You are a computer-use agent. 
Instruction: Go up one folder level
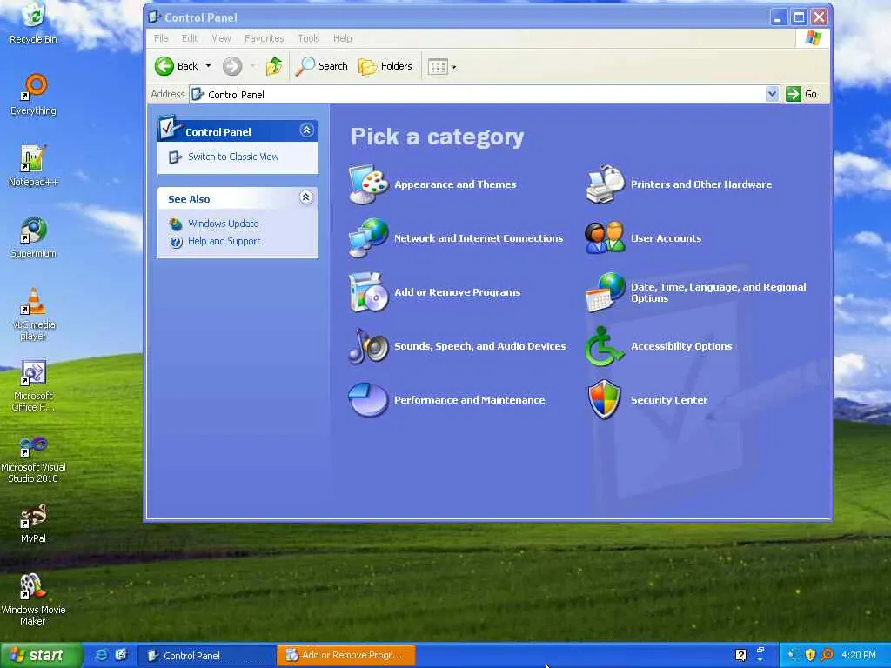click(x=274, y=66)
